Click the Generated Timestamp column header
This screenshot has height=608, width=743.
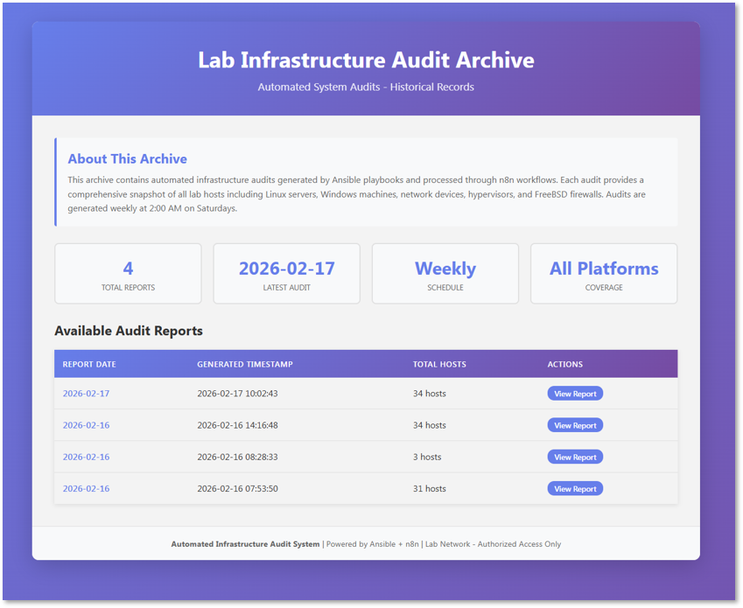244,364
